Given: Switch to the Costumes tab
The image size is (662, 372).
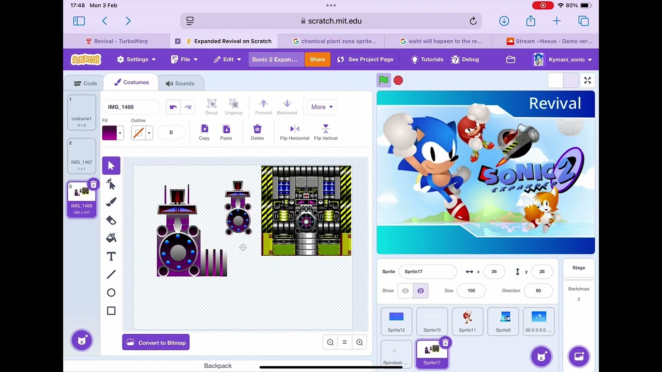Looking at the screenshot, I should coord(131,82).
